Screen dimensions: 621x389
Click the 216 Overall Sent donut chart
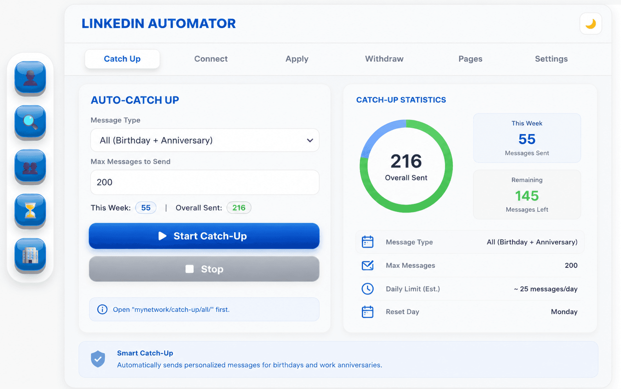406,166
